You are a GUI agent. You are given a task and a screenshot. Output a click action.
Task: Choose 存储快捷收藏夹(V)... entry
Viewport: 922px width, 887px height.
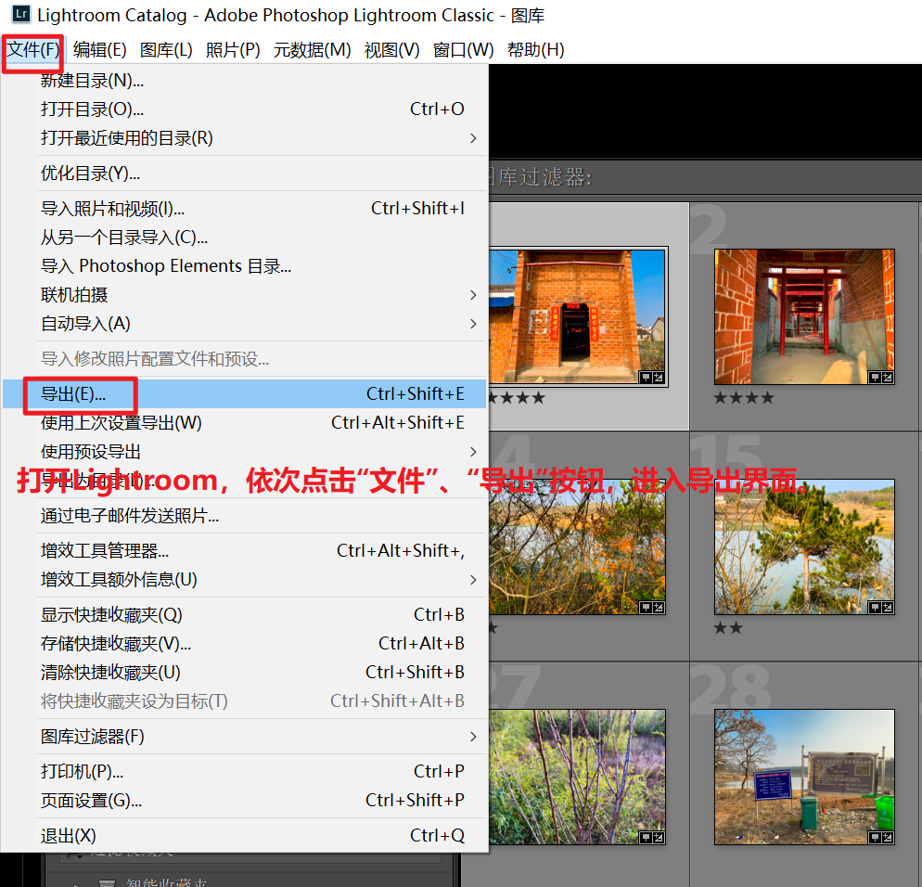tap(244, 644)
